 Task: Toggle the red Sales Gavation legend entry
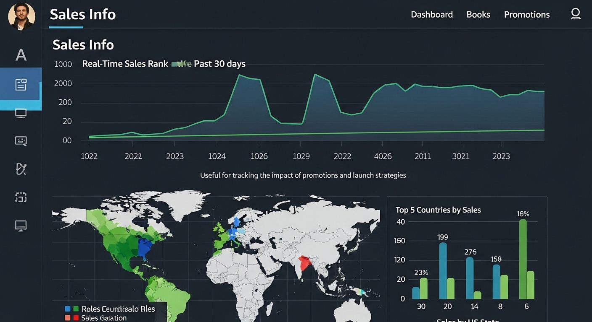(75, 317)
